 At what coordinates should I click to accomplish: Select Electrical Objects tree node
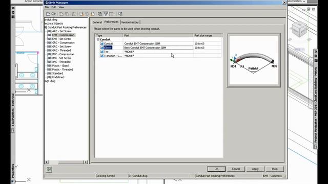[54, 24]
